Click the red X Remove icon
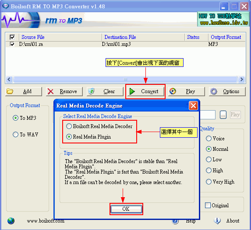 (x=50, y=91)
